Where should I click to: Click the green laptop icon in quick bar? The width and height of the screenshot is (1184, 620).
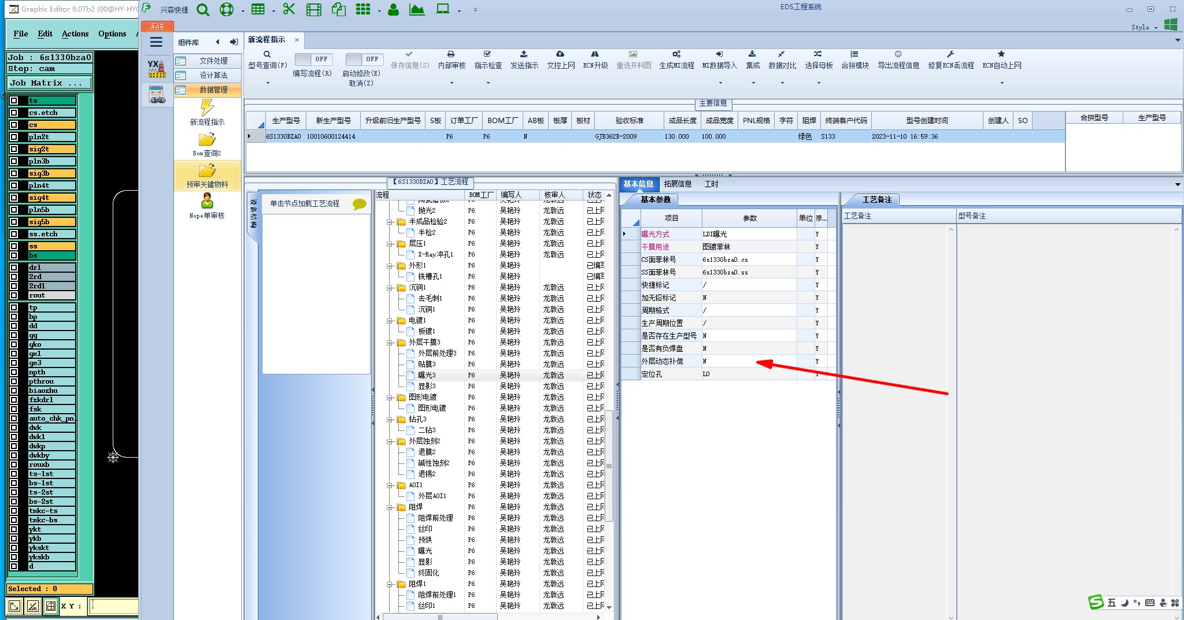tap(443, 9)
